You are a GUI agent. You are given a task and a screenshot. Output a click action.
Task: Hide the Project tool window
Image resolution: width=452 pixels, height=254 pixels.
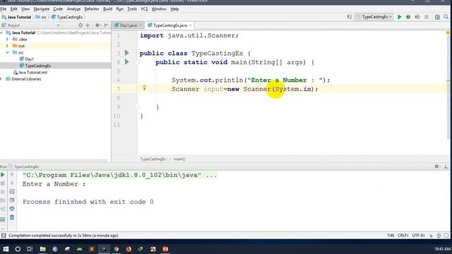(x=106, y=25)
